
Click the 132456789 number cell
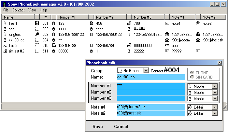[x=105, y=46]
